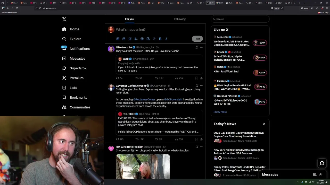Switch to the For you tab
The image size is (330, 185).
(x=129, y=19)
